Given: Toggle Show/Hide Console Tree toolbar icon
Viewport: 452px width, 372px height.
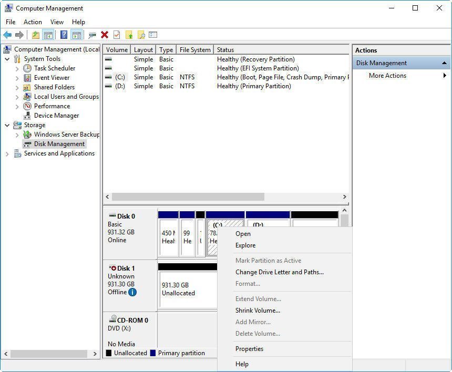Looking at the screenshot, I should [x=48, y=35].
